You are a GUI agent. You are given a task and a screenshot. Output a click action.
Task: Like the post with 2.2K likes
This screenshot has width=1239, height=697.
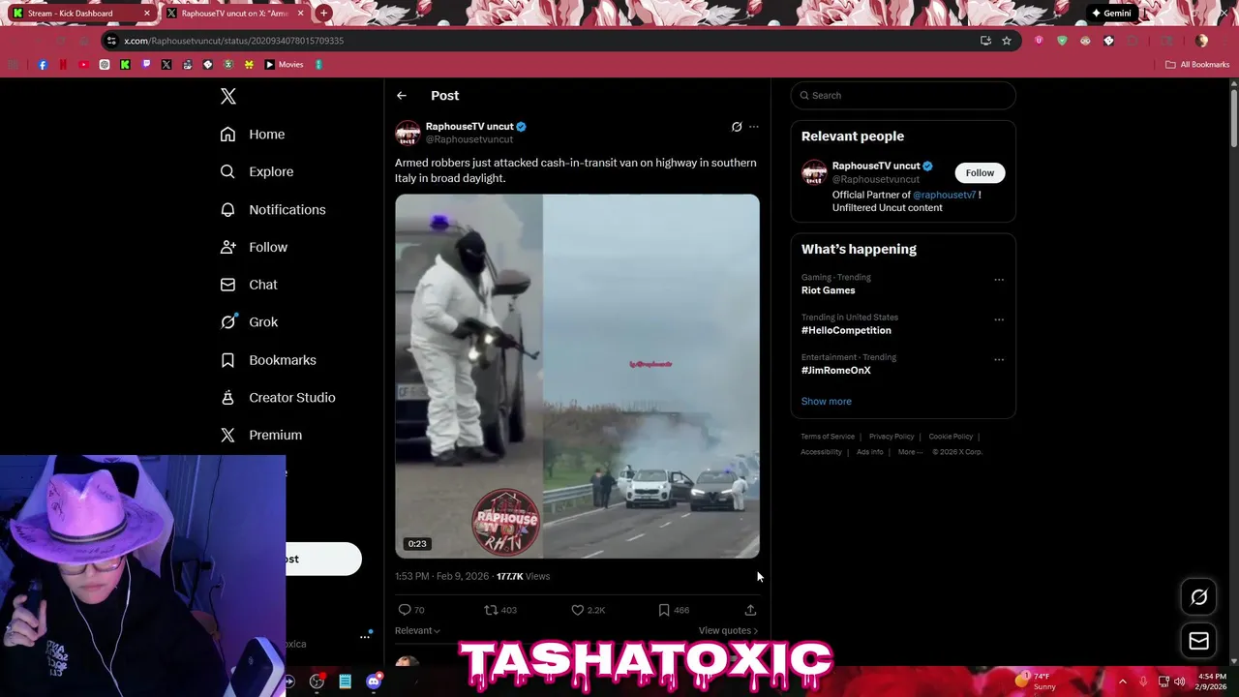coord(577,610)
